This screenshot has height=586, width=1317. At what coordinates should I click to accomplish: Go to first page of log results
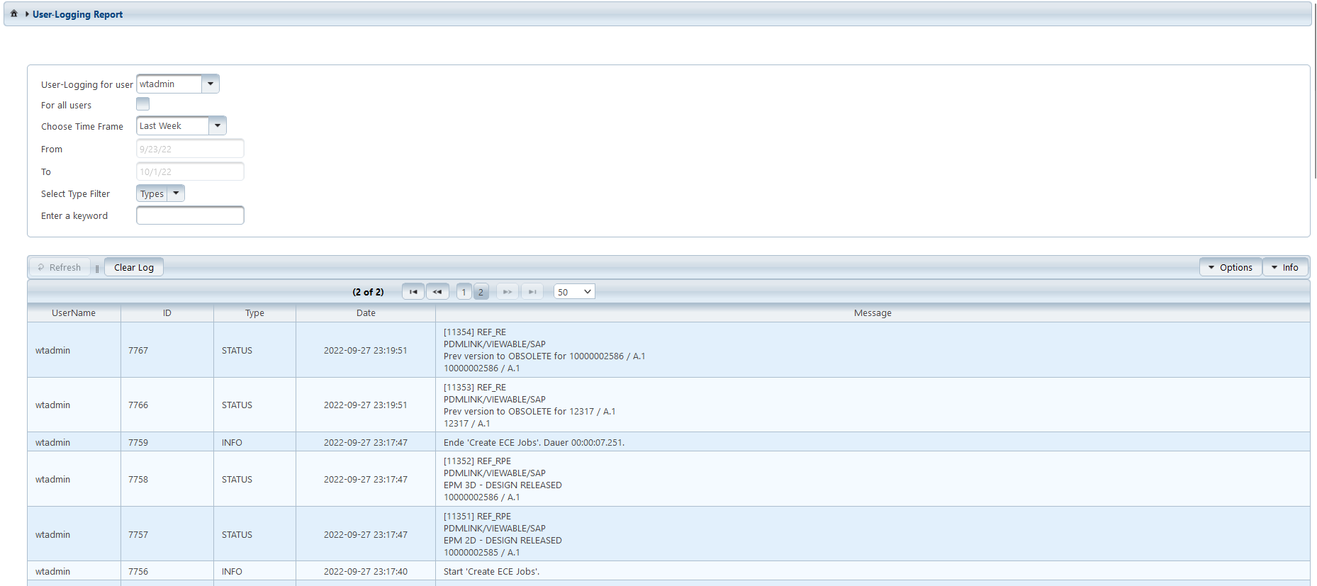point(413,292)
